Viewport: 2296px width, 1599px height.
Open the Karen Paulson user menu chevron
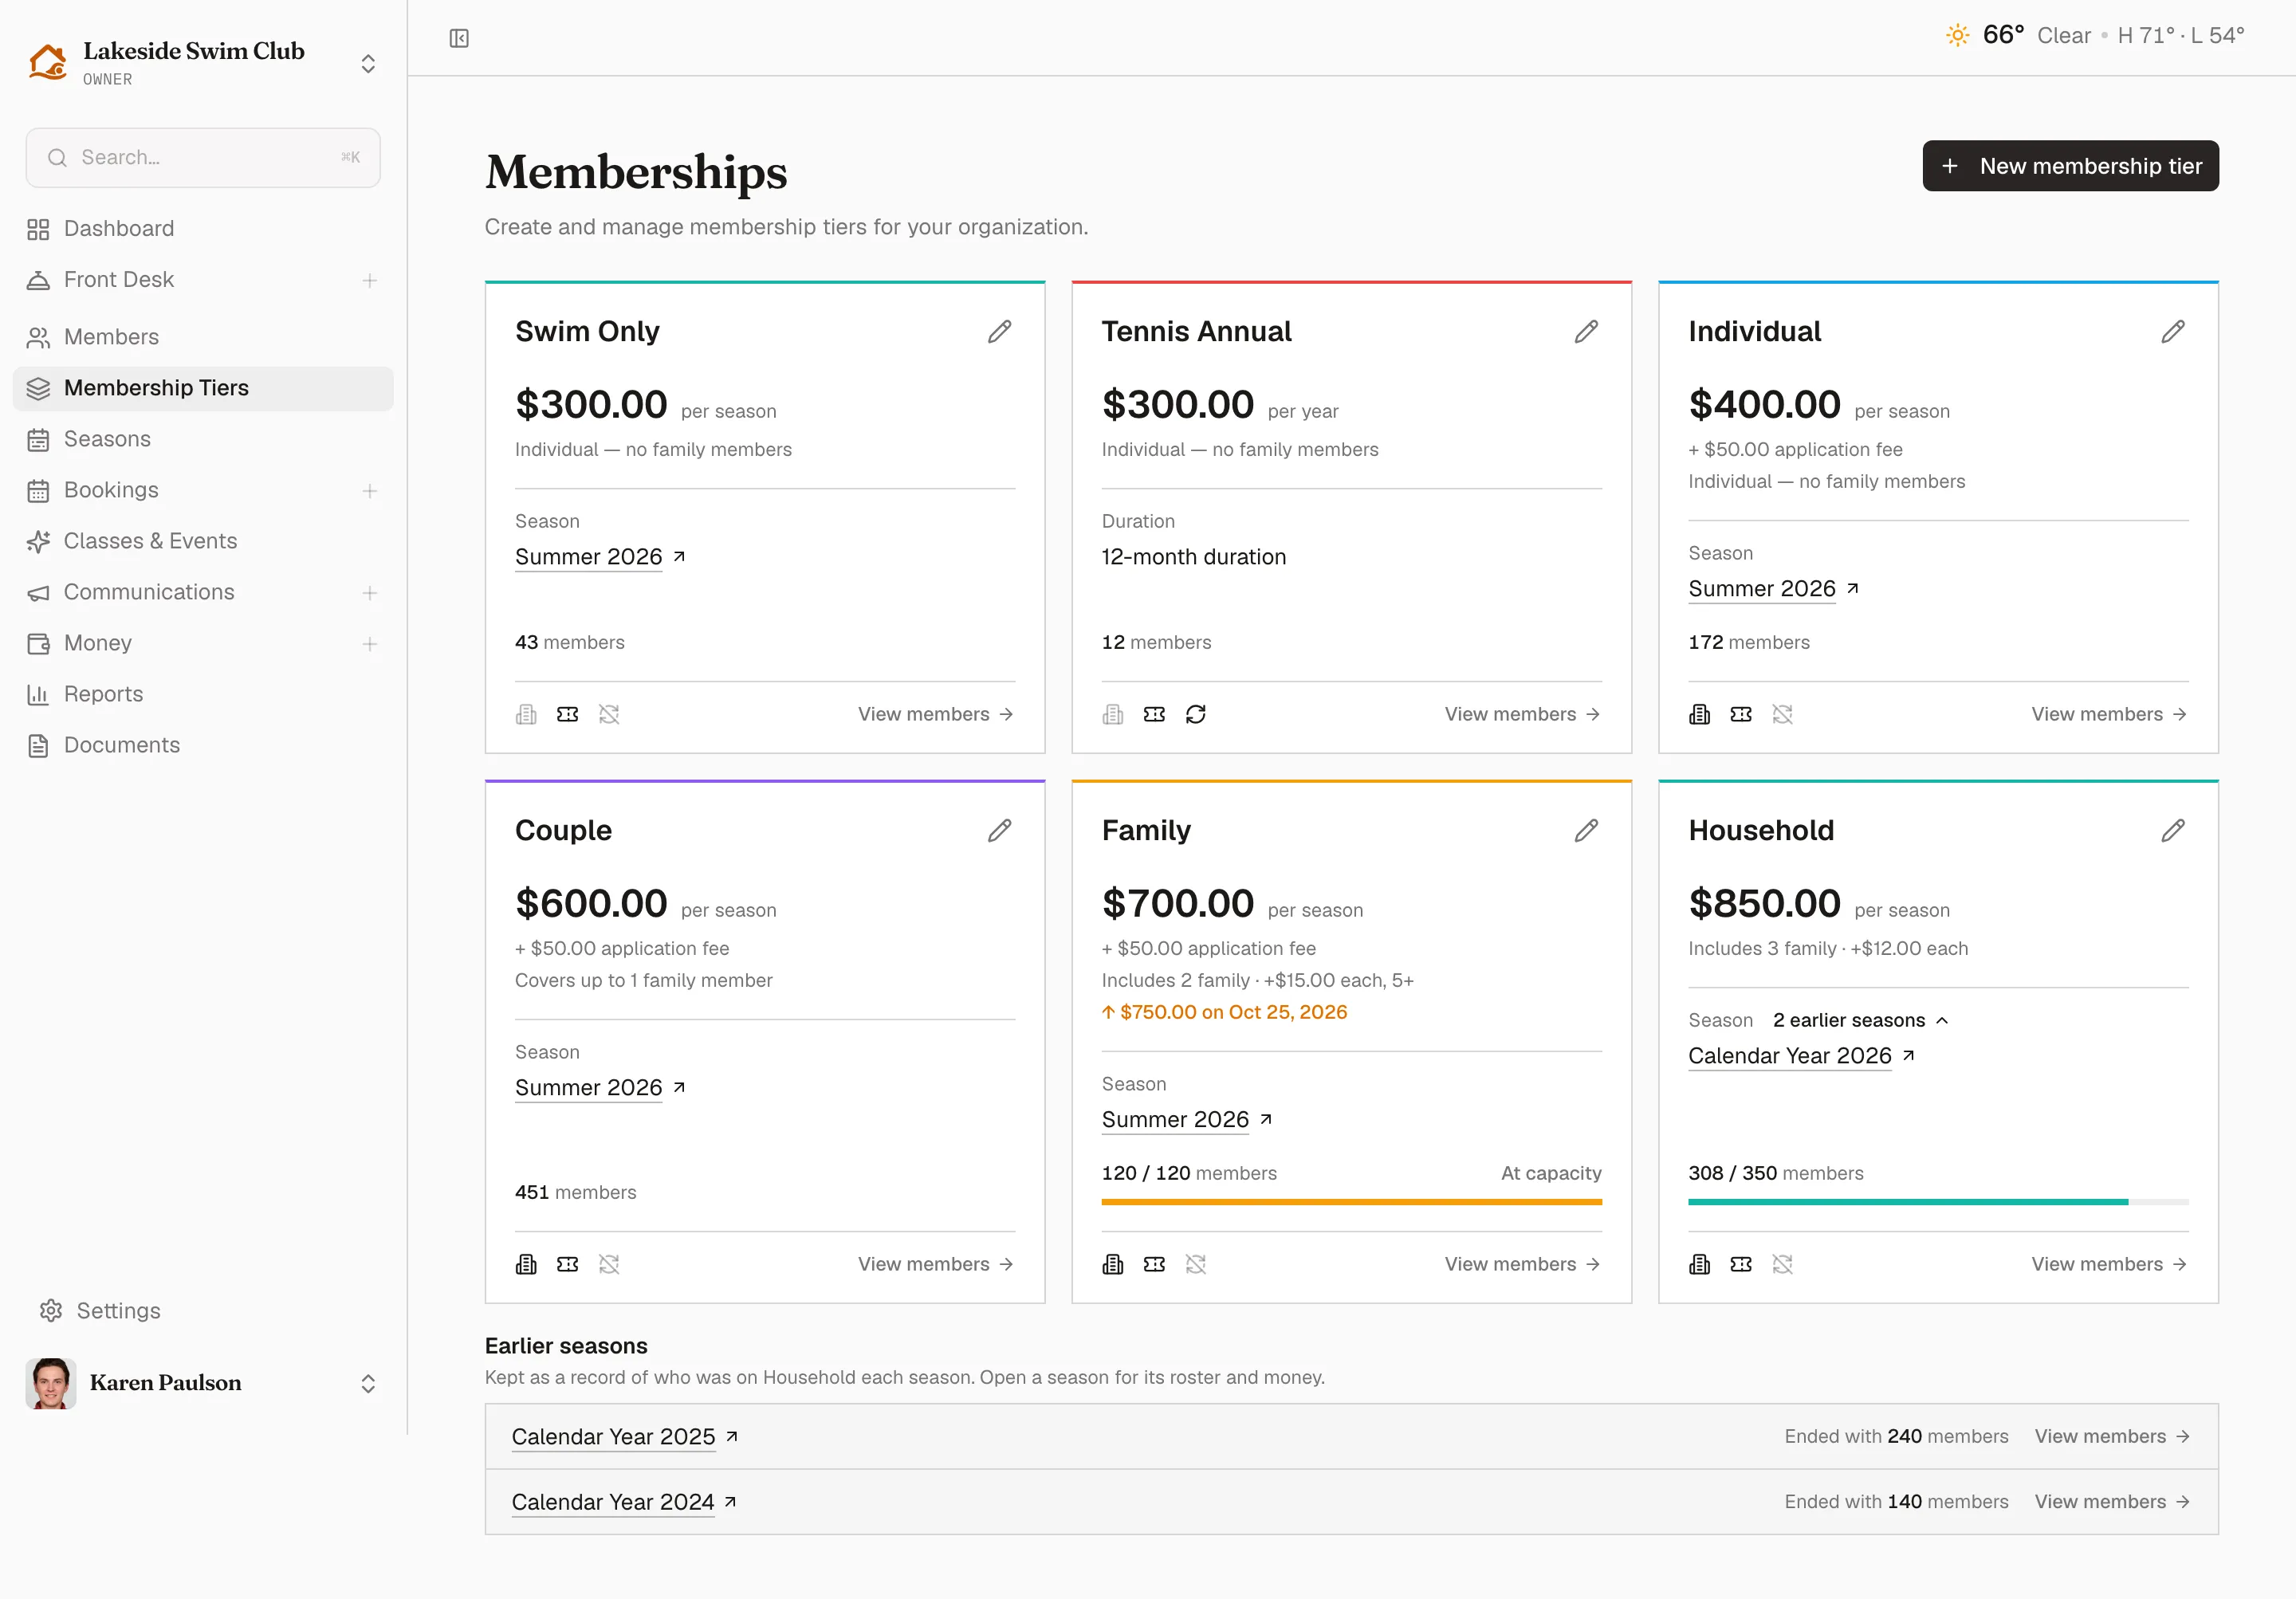click(368, 1384)
